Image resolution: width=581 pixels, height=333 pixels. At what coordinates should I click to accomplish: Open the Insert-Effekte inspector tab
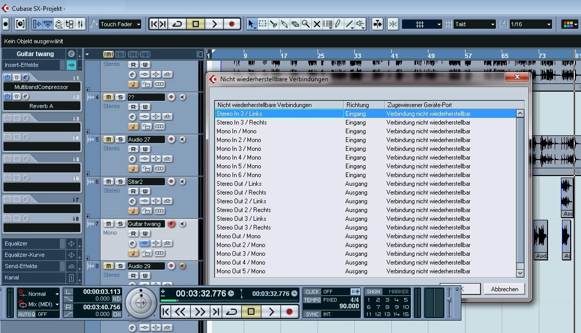click(31, 65)
